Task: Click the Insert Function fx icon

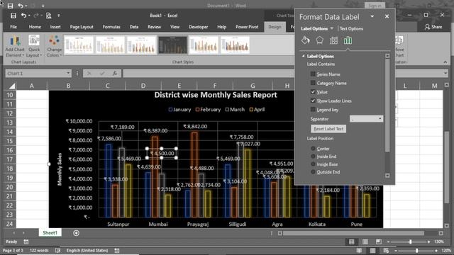Action: point(115,74)
